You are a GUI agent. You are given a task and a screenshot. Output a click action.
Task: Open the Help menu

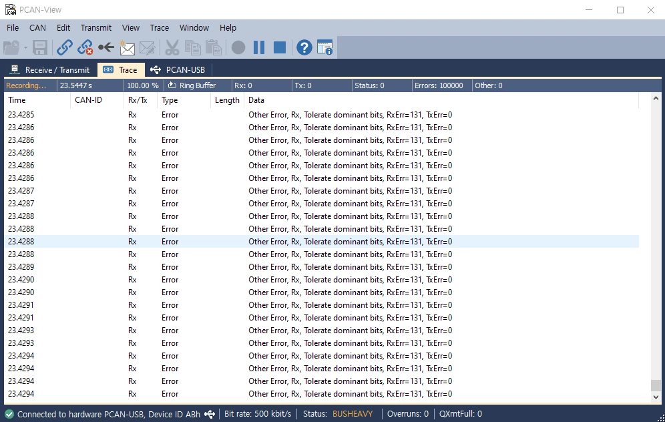pos(228,27)
